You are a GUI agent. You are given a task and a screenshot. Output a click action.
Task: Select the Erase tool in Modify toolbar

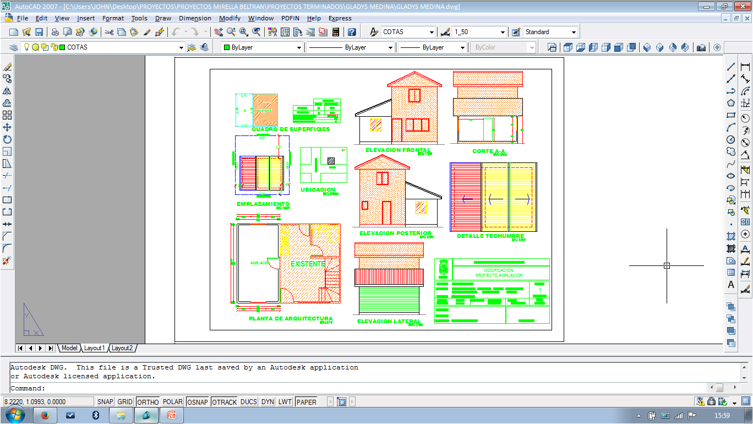pos(7,67)
